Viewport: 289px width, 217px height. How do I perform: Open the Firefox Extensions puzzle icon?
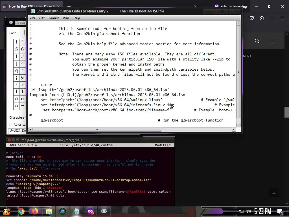coord(262,18)
